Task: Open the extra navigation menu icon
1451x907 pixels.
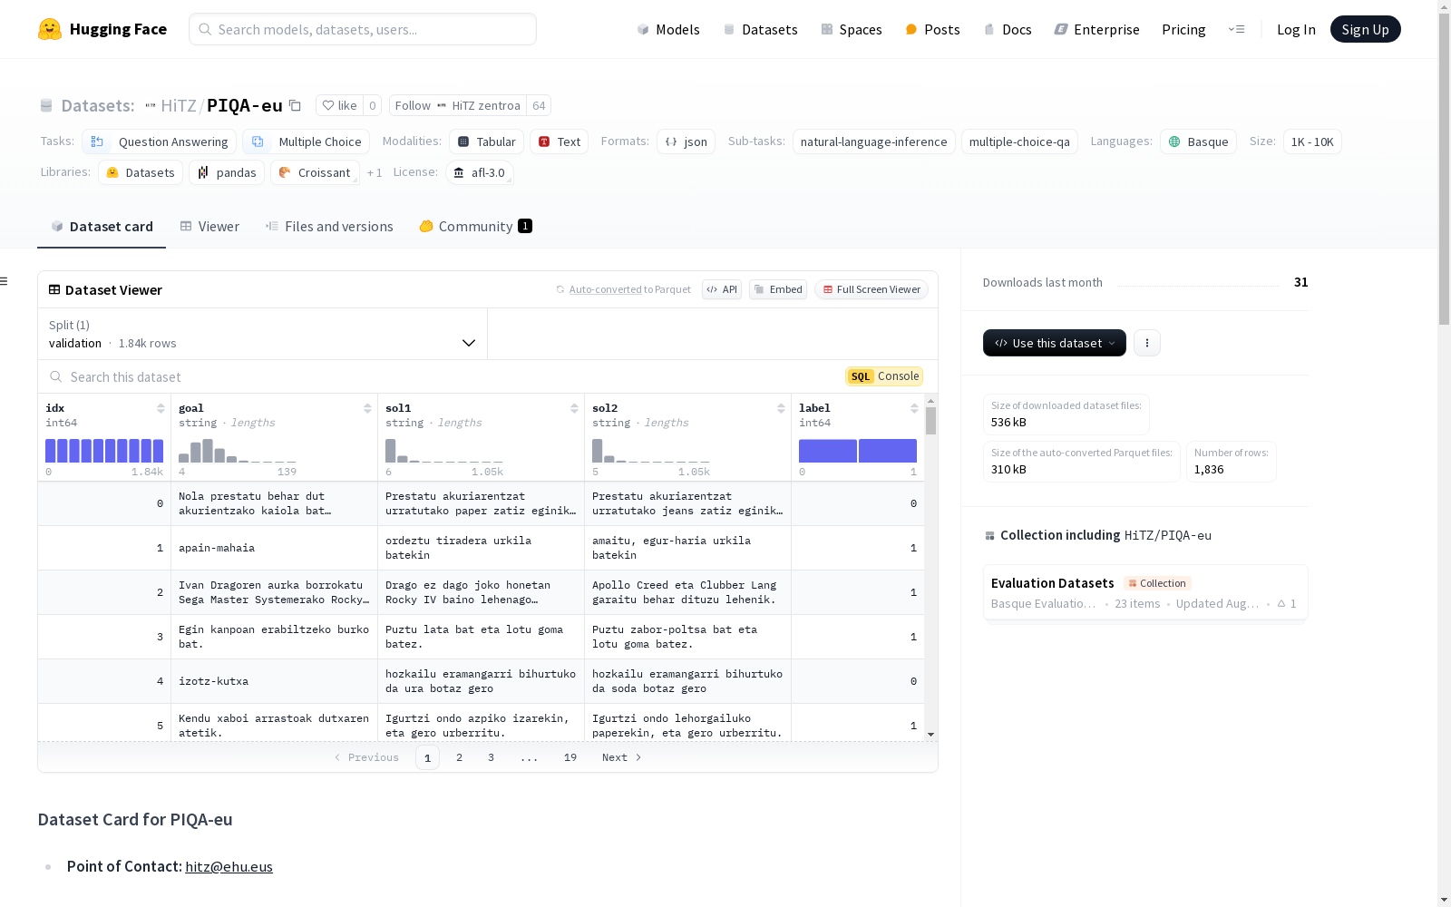Action: point(1236,29)
